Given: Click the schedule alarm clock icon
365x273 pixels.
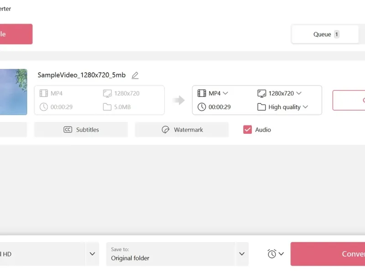Looking at the screenshot, I should [272, 254].
